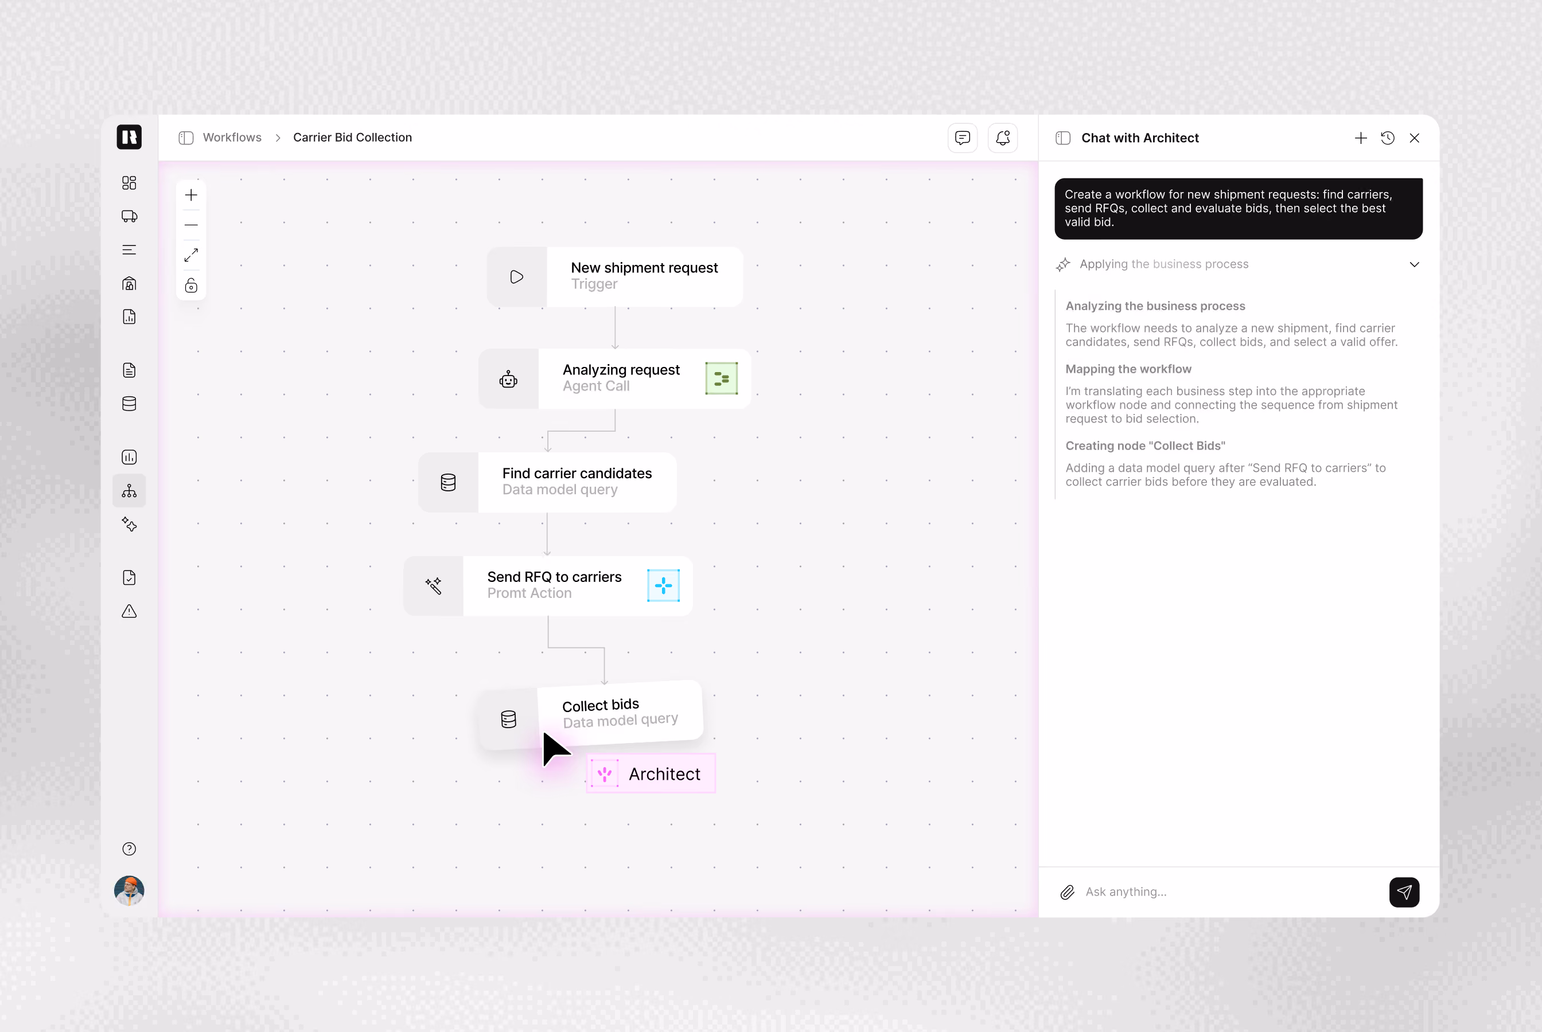
Task: Open the sparkles AI icon in sidebar
Action: (129, 525)
